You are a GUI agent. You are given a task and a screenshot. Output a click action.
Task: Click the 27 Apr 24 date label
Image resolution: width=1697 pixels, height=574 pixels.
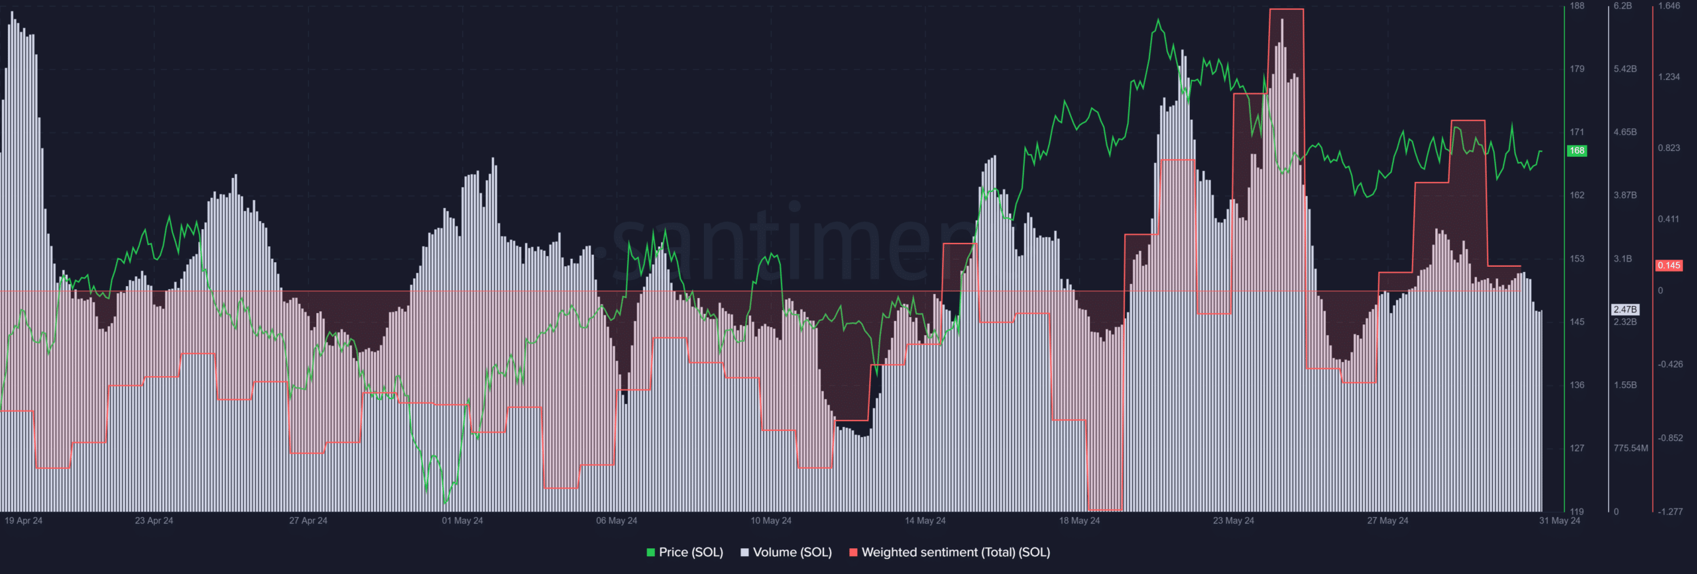point(308,521)
